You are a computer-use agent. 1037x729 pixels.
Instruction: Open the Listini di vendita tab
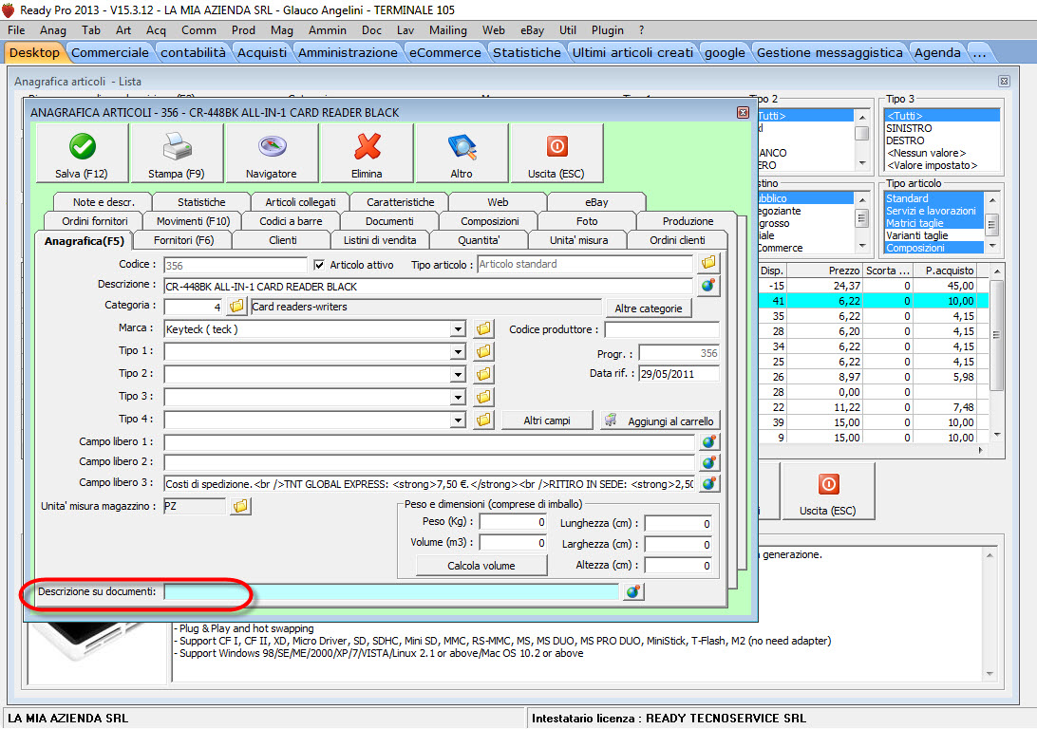379,240
